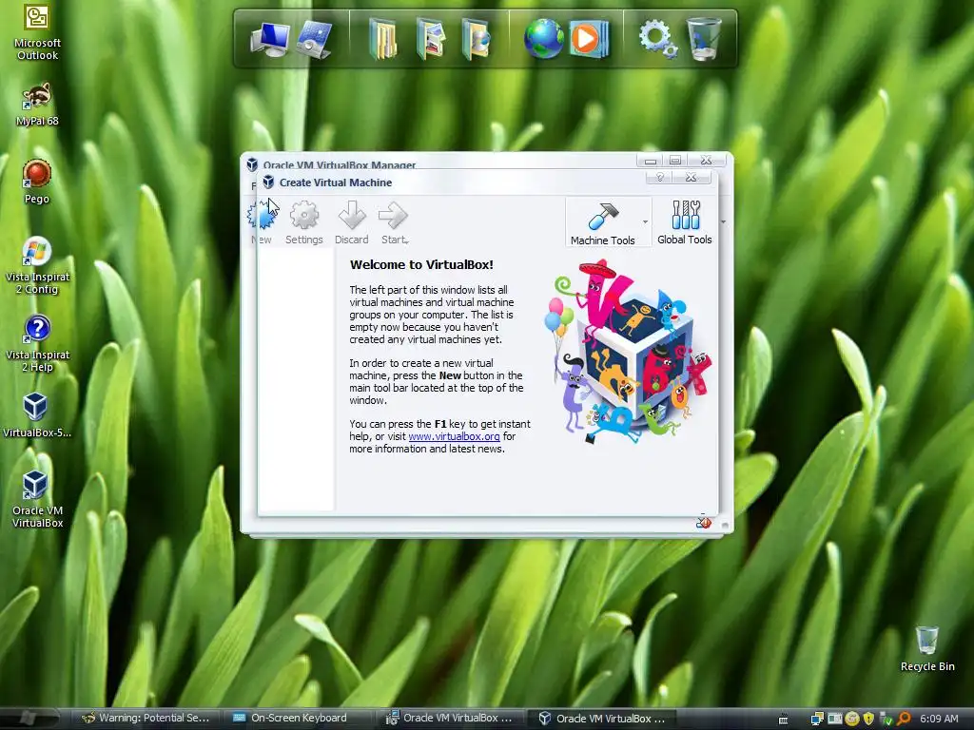974x730 pixels.
Task: Click the Start button on the taskbar
Action: [29, 719]
